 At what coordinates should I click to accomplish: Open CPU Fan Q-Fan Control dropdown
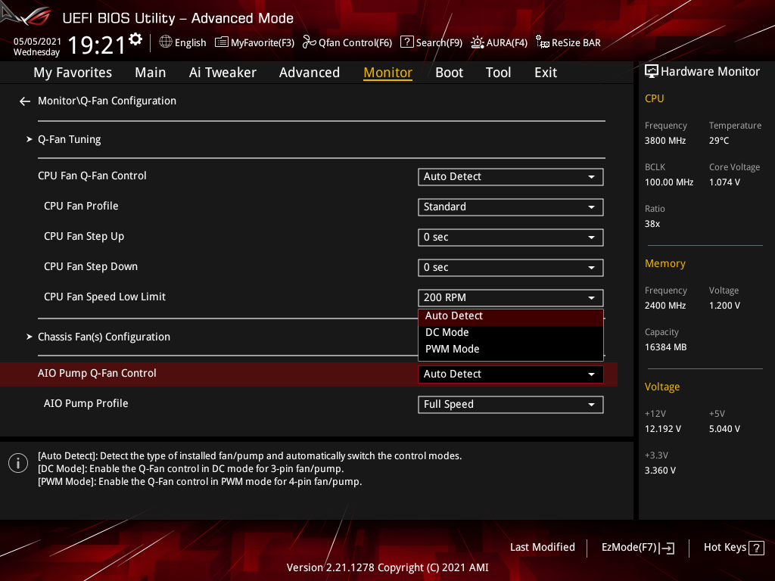(511, 177)
